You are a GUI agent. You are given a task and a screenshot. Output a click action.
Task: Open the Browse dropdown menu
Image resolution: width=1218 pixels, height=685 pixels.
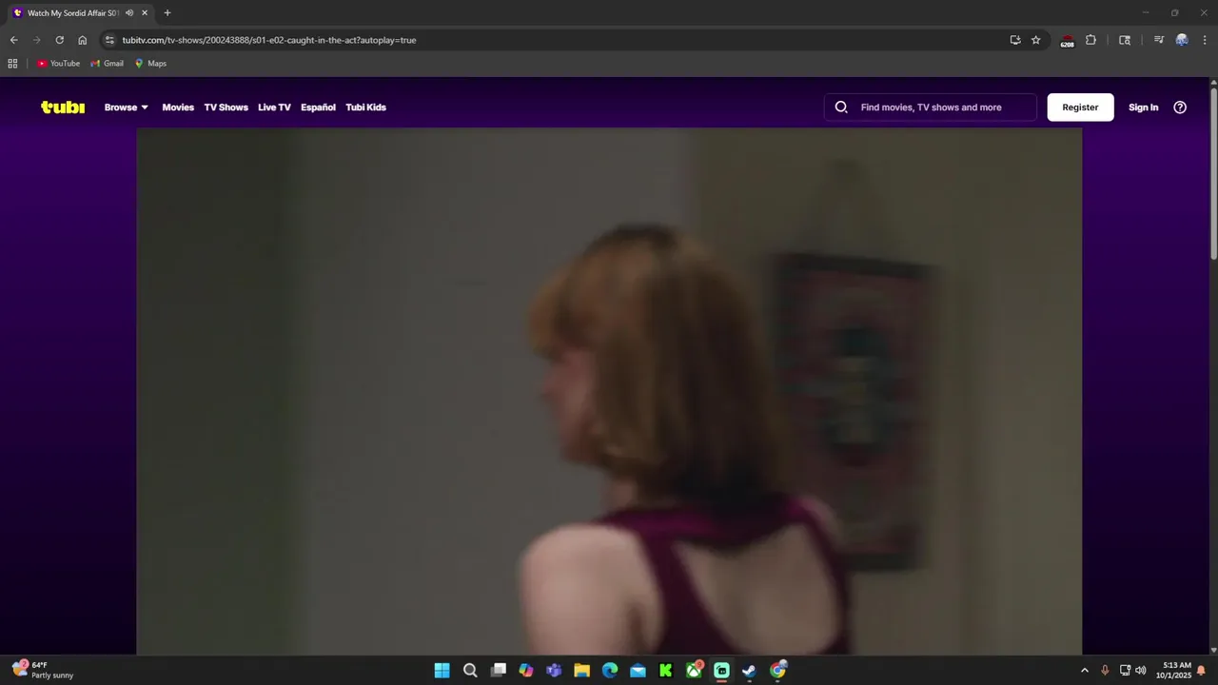127,108
